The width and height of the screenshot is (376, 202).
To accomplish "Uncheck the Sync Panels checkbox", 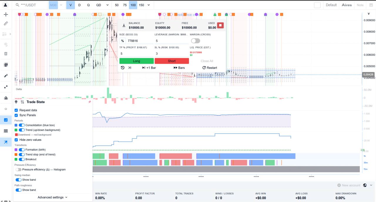I will pos(16,115).
